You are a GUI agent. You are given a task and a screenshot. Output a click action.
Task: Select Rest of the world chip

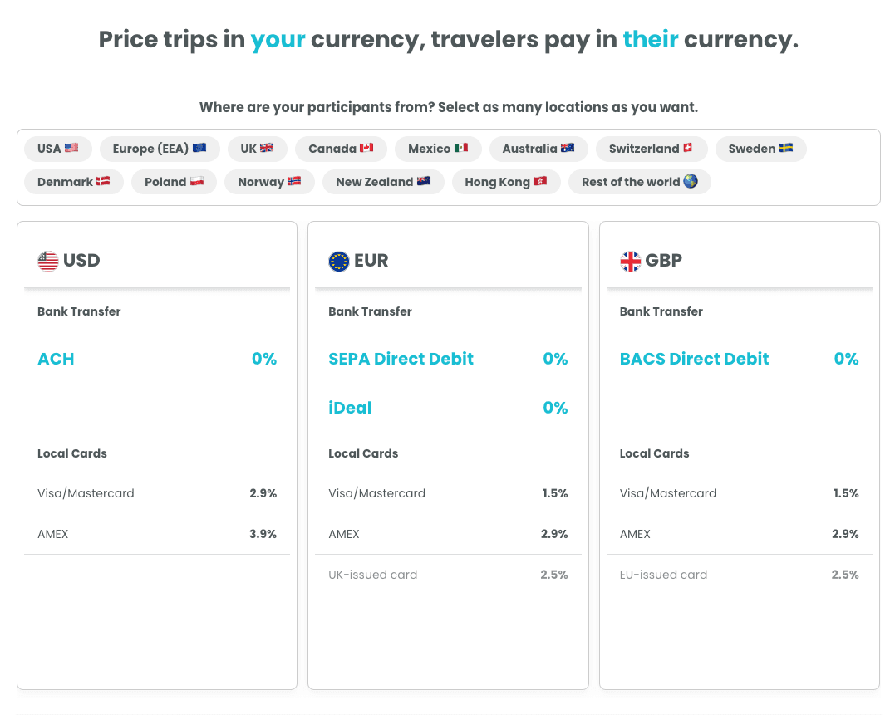point(639,182)
